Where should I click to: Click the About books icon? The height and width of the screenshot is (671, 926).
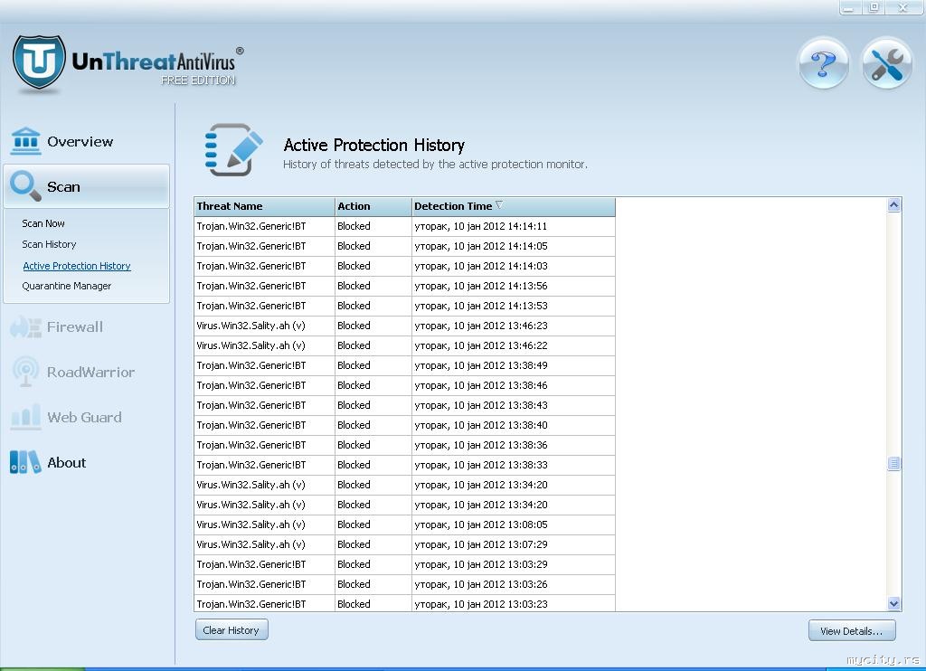25,462
